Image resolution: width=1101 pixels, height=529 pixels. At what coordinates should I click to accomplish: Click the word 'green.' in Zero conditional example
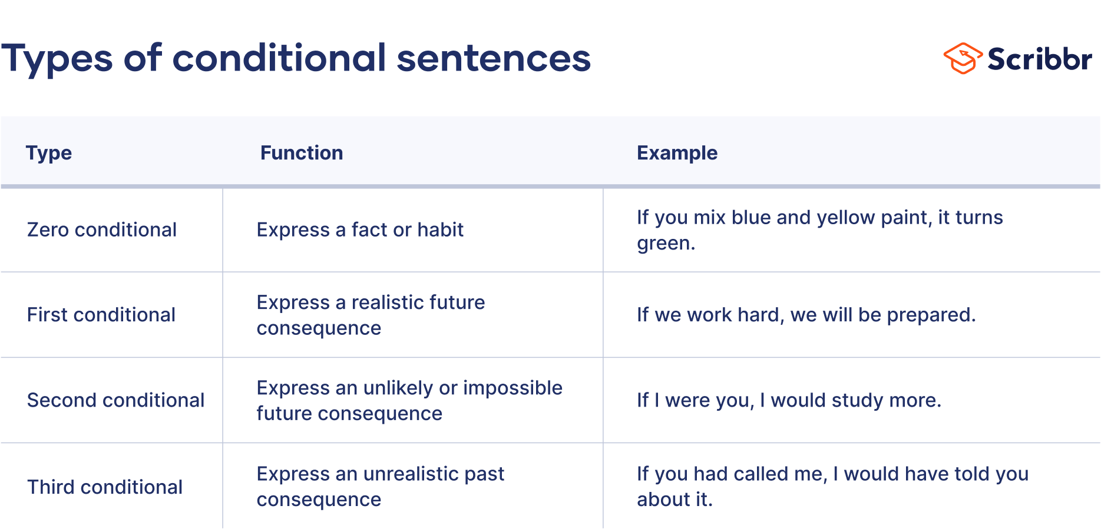pos(666,243)
